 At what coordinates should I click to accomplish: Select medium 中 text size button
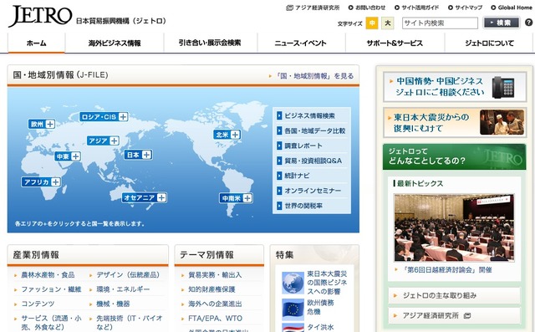[372, 23]
